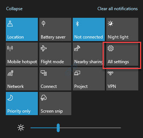Screen dimensions: 143x138
Task: Open the Connect tile
Action: point(55,79)
